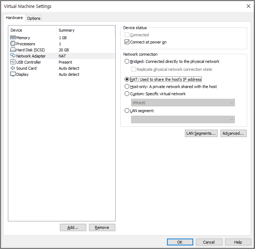Image resolution: width=255 pixels, height=249 pixels.
Task: Remove the selected device
Action: pyautogui.click(x=102, y=227)
